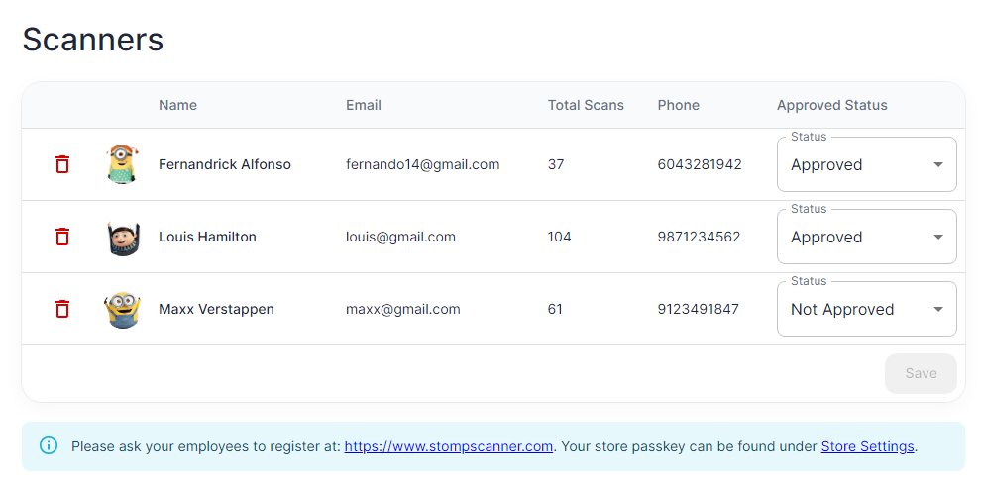Viewport: 982px width, 482px height.
Task: Click the phone number 9871234562
Action: (699, 237)
